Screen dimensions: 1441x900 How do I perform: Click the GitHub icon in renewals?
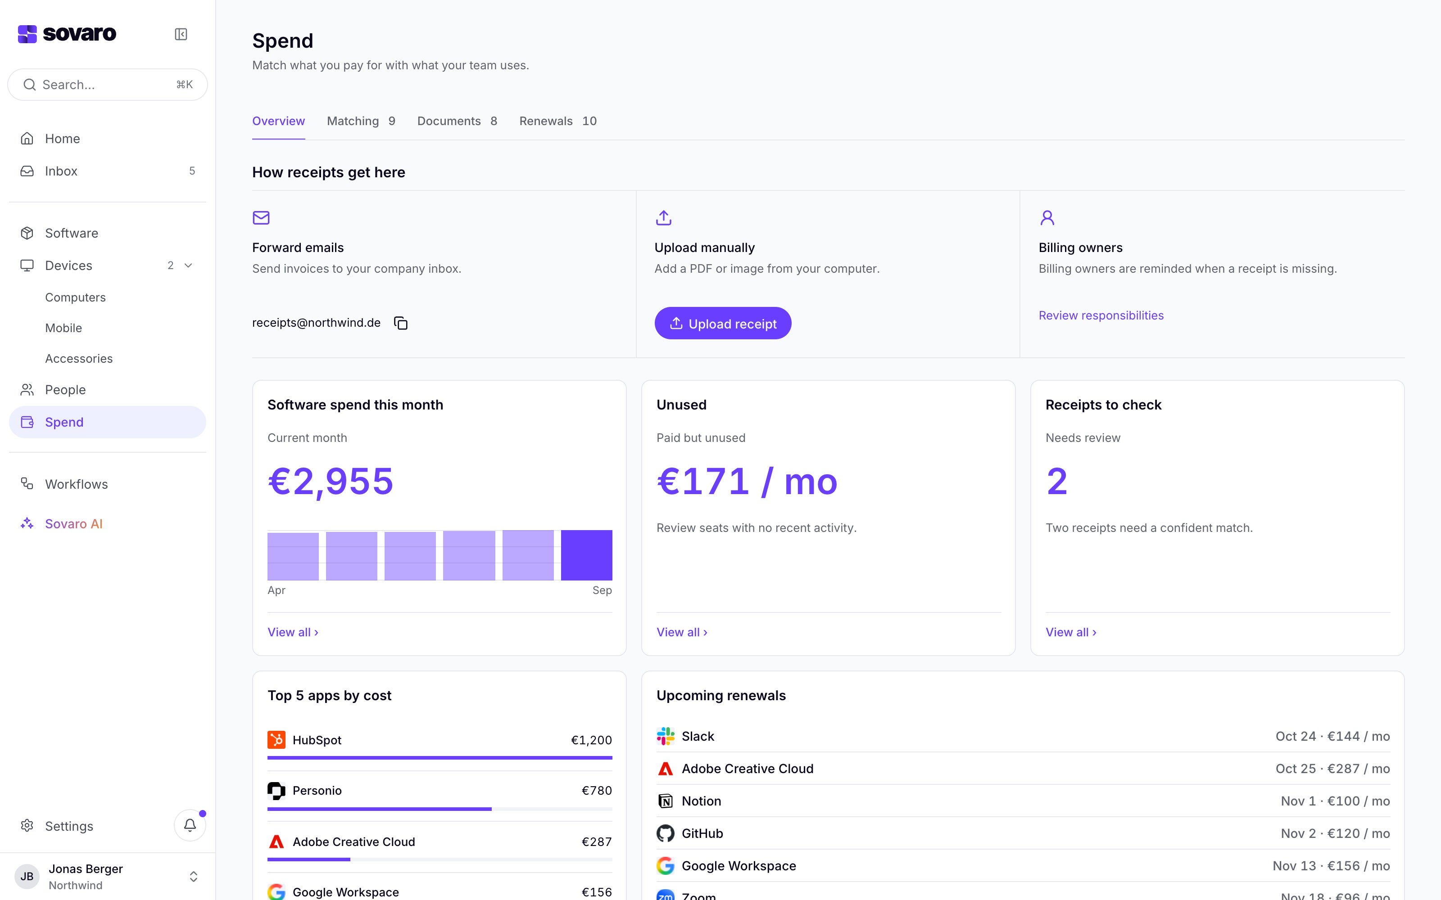coord(665,833)
